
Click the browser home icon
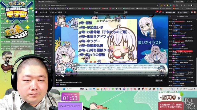(45, 5)
